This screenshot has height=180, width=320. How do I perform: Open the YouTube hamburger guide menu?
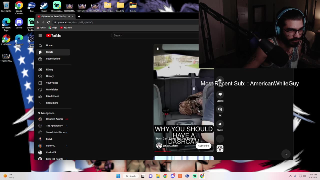point(40,35)
